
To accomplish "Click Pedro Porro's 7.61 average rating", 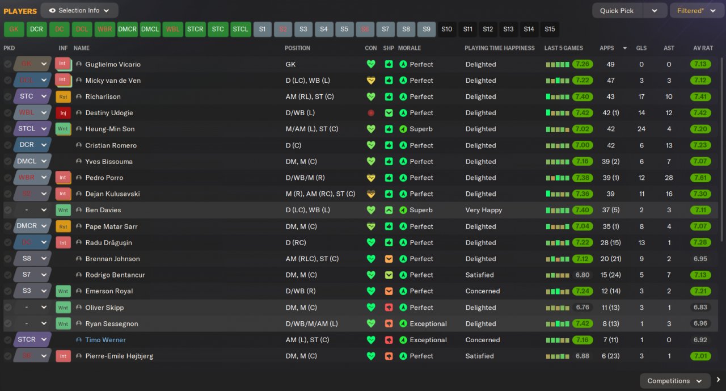I will point(700,178).
